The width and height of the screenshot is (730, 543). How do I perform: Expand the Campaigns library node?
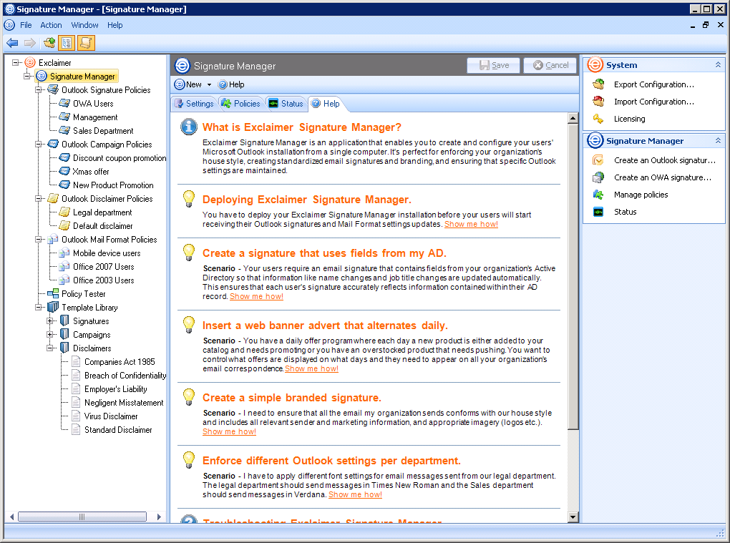50,334
